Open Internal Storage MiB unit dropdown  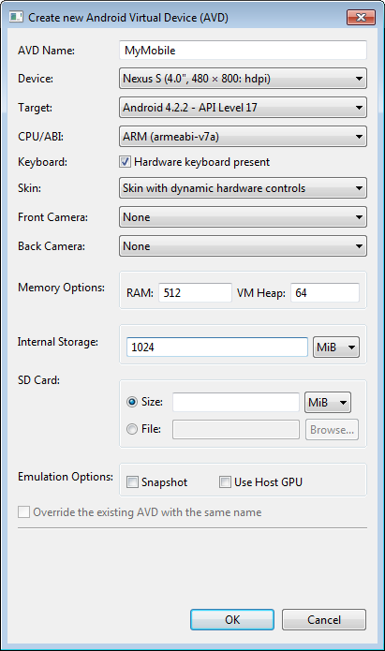click(x=336, y=348)
